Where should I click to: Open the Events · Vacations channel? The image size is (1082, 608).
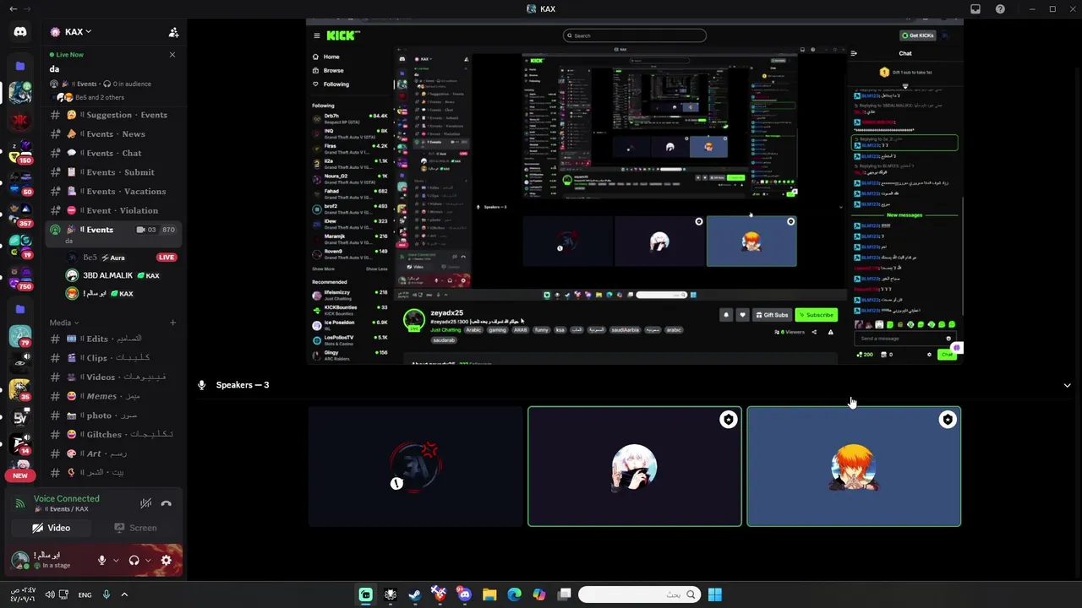pos(112,192)
